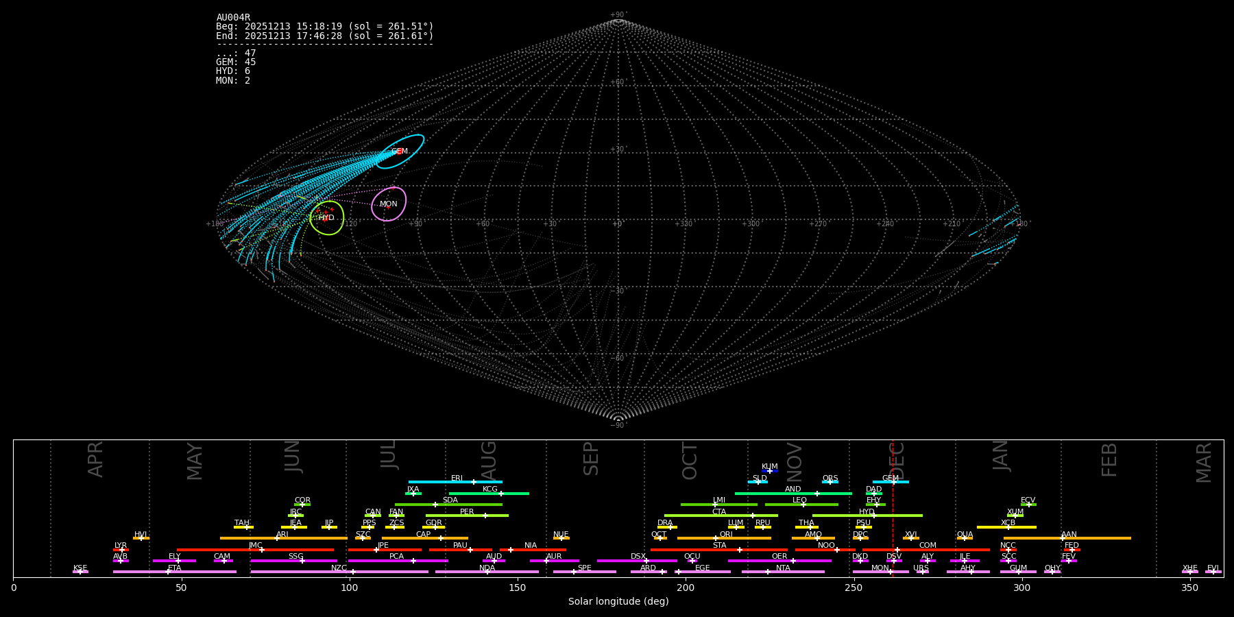Click the APR month label in timeline

click(96, 459)
